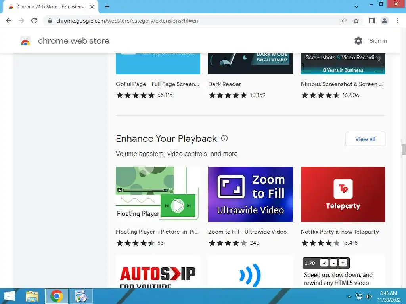Select the Chrome Web Store - Extensions tab
This screenshot has width=406, height=304.
click(x=50, y=7)
